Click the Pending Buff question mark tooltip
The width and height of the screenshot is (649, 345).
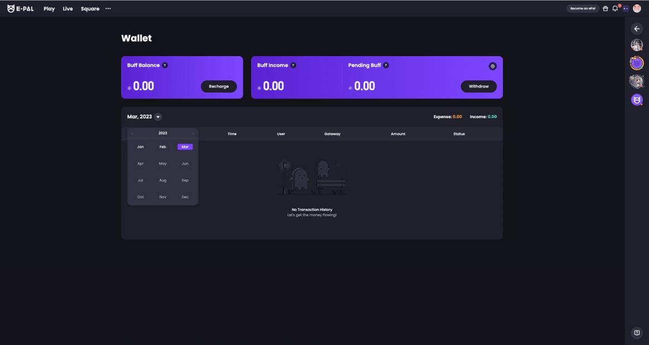[385, 65]
